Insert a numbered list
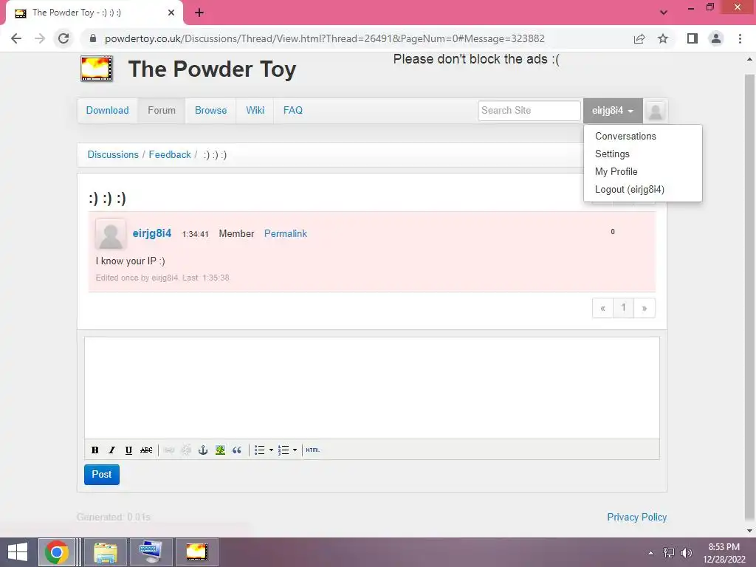This screenshot has height=567, width=756. tap(283, 450)
